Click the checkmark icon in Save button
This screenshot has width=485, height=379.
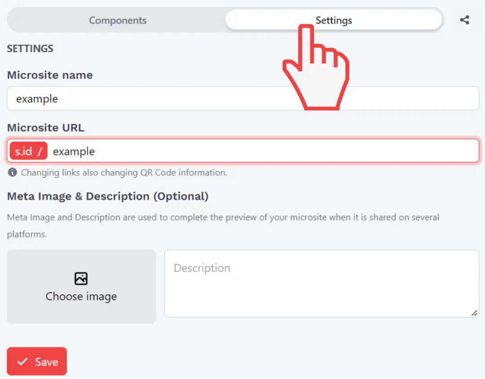(22, 362)
